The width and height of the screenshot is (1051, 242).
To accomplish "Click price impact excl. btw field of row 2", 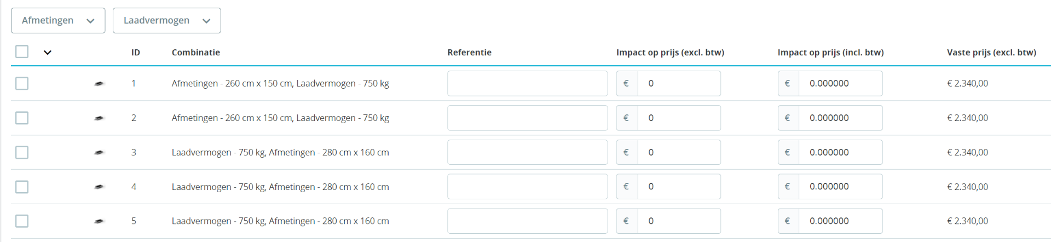I will coord(679,118).
